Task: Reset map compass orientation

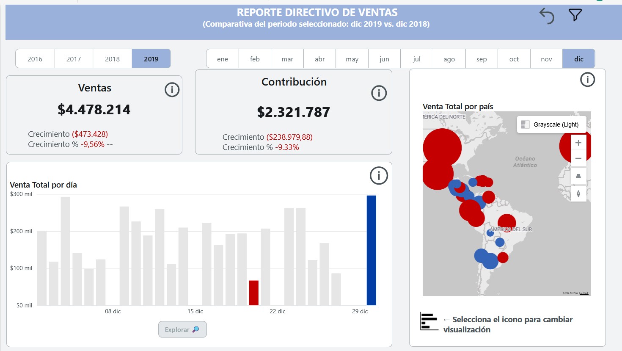Action: pos(578,193)
